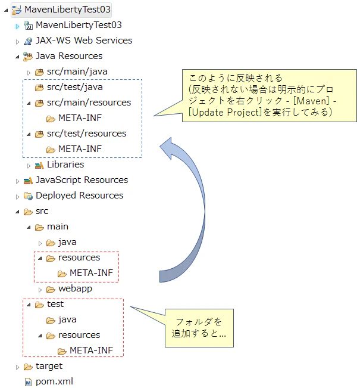Image resolution: width=357 pixels, height=388 pixels.
Task: Click the META-INF folder icon under main's resources folder
Action: point(62,274)
